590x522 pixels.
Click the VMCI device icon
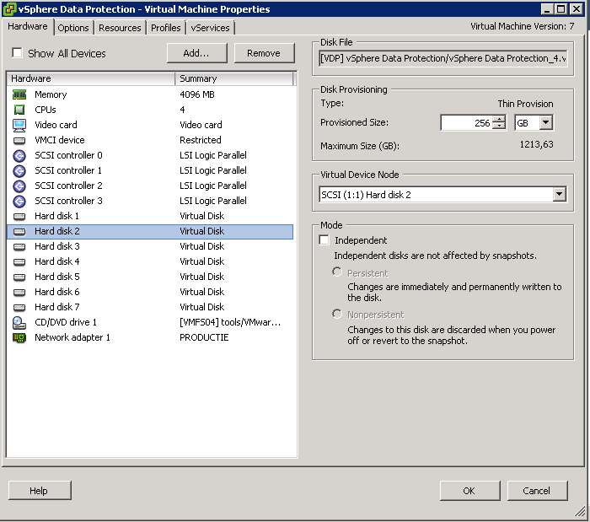(x=19, y=140)
